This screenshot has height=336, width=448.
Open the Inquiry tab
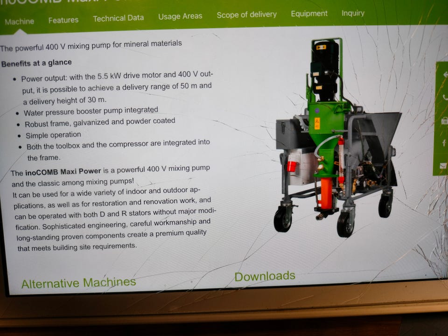[x=353, y=13]
